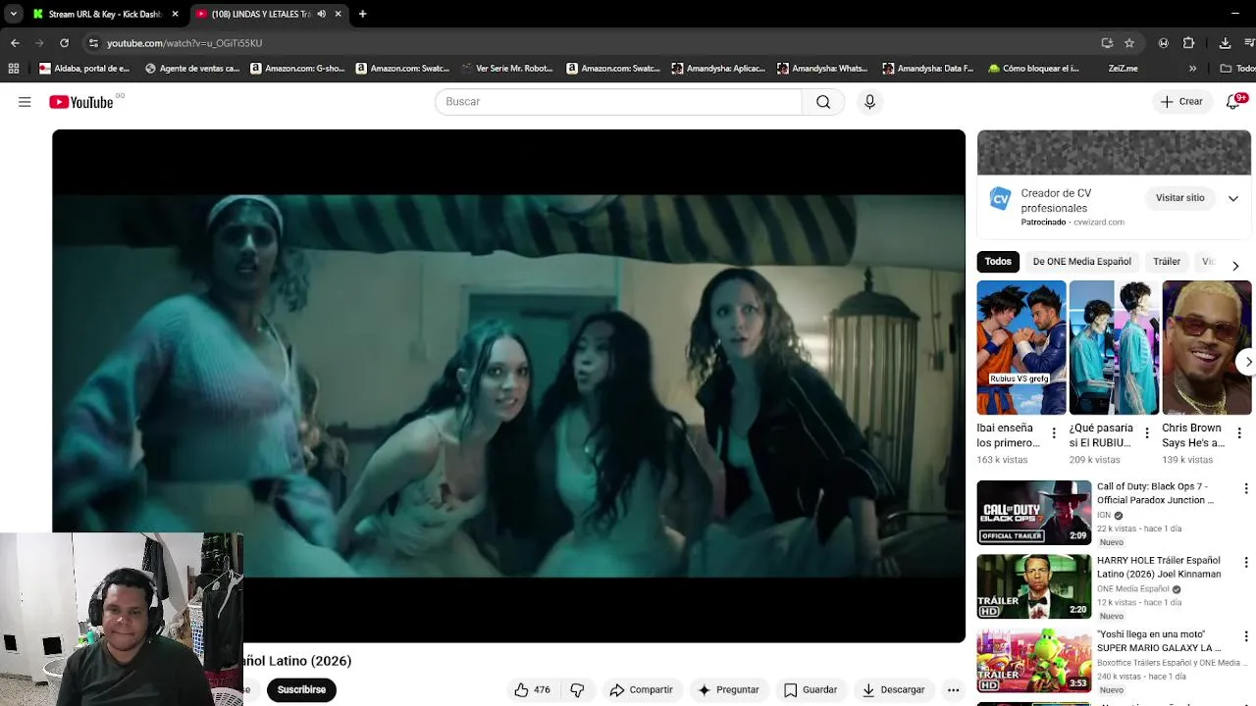Open browser downloads icon
Image resolution: width=1256 pixels, height=706 pixels.
click(x=1225, y=43)
